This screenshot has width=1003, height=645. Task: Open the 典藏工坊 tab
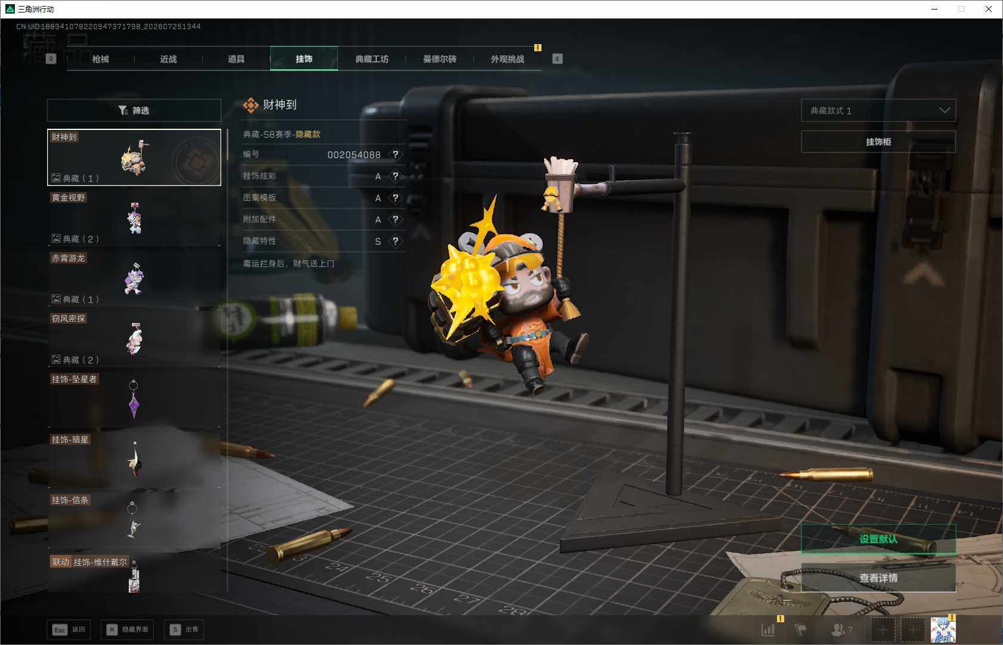click(x=372, y=59)
